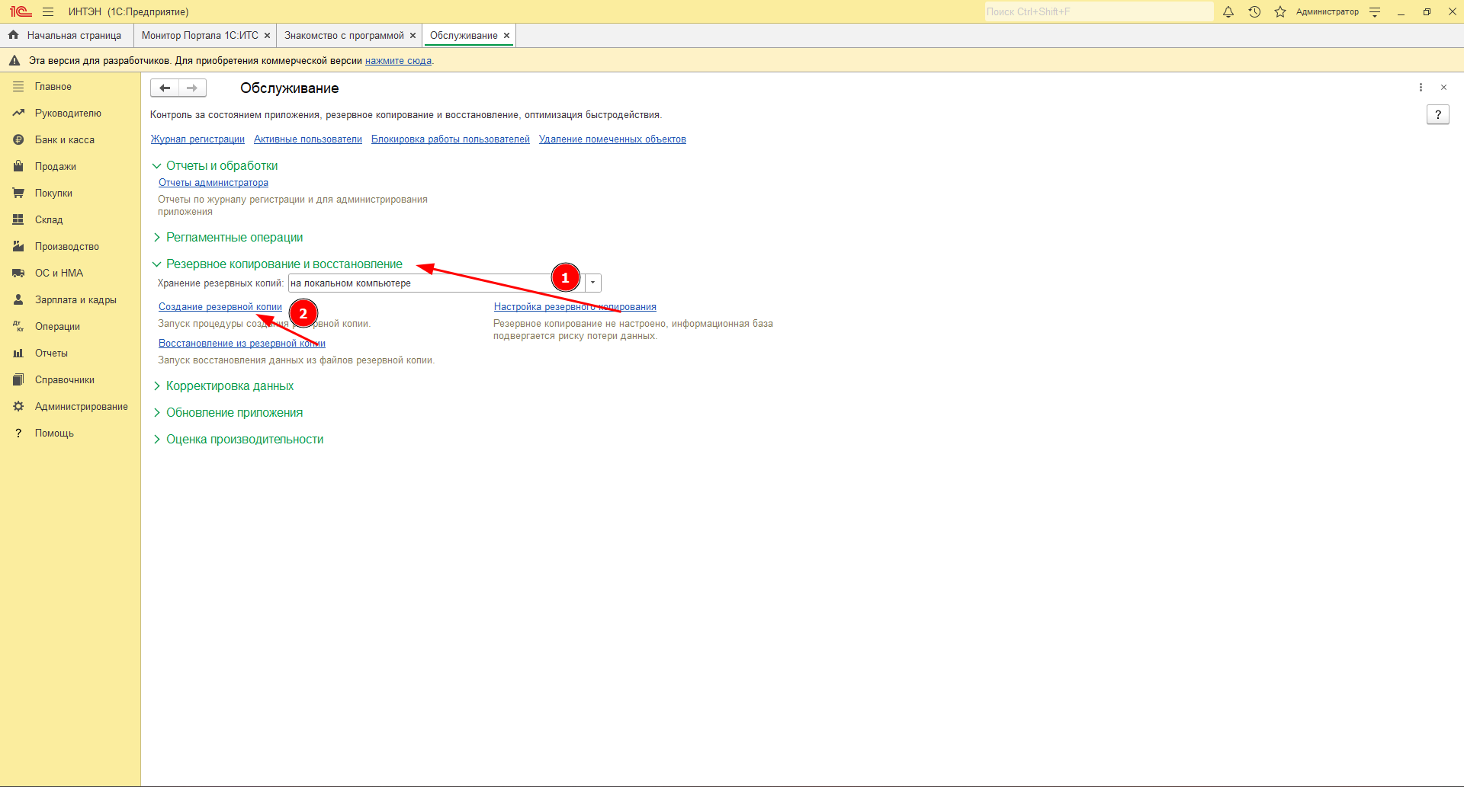Image resolution: width=1464 pixels, height=787 pixels.
Task: Open the form's three-dot more menu
Action: [x=1421, y=88]
